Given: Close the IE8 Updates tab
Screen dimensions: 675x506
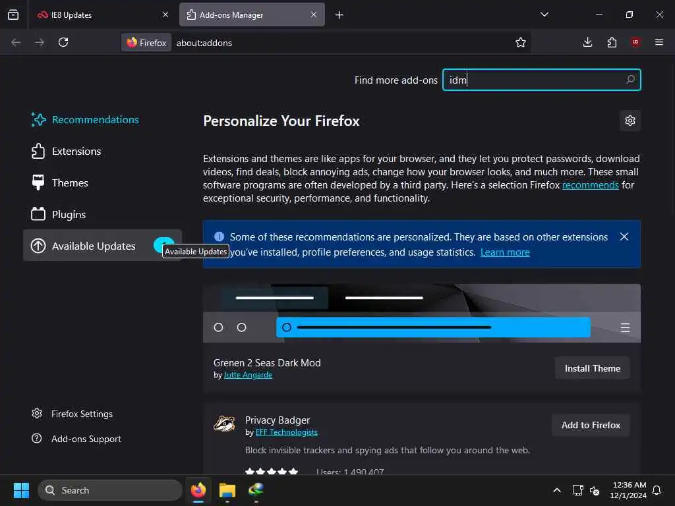Looking at the screenshot, I should [165, 14].
